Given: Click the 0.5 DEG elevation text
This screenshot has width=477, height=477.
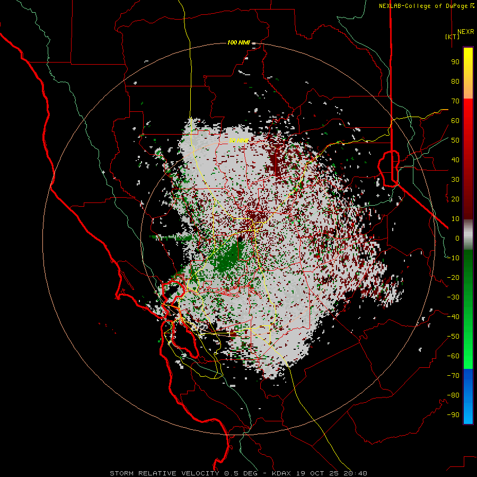Looking at the screenshot, I should pyautogui.click(x=241, y=473).
